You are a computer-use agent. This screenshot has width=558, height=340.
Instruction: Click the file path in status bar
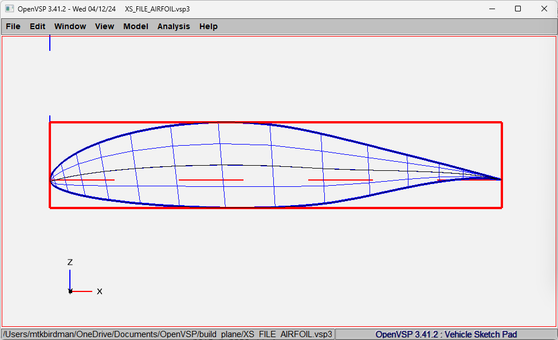click(168, 334)
